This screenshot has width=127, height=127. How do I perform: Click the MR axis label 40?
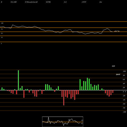(x=124, y=84)
